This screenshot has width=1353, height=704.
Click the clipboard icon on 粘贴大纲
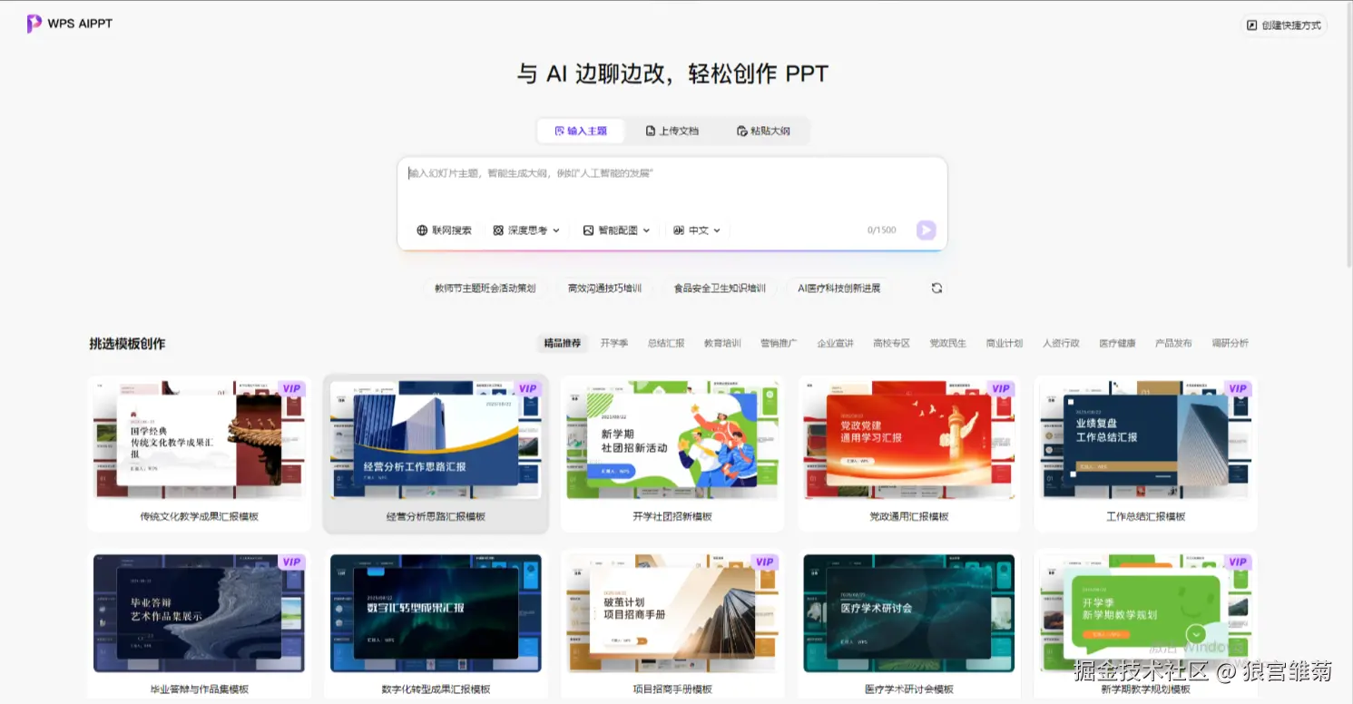pos(740,131)
